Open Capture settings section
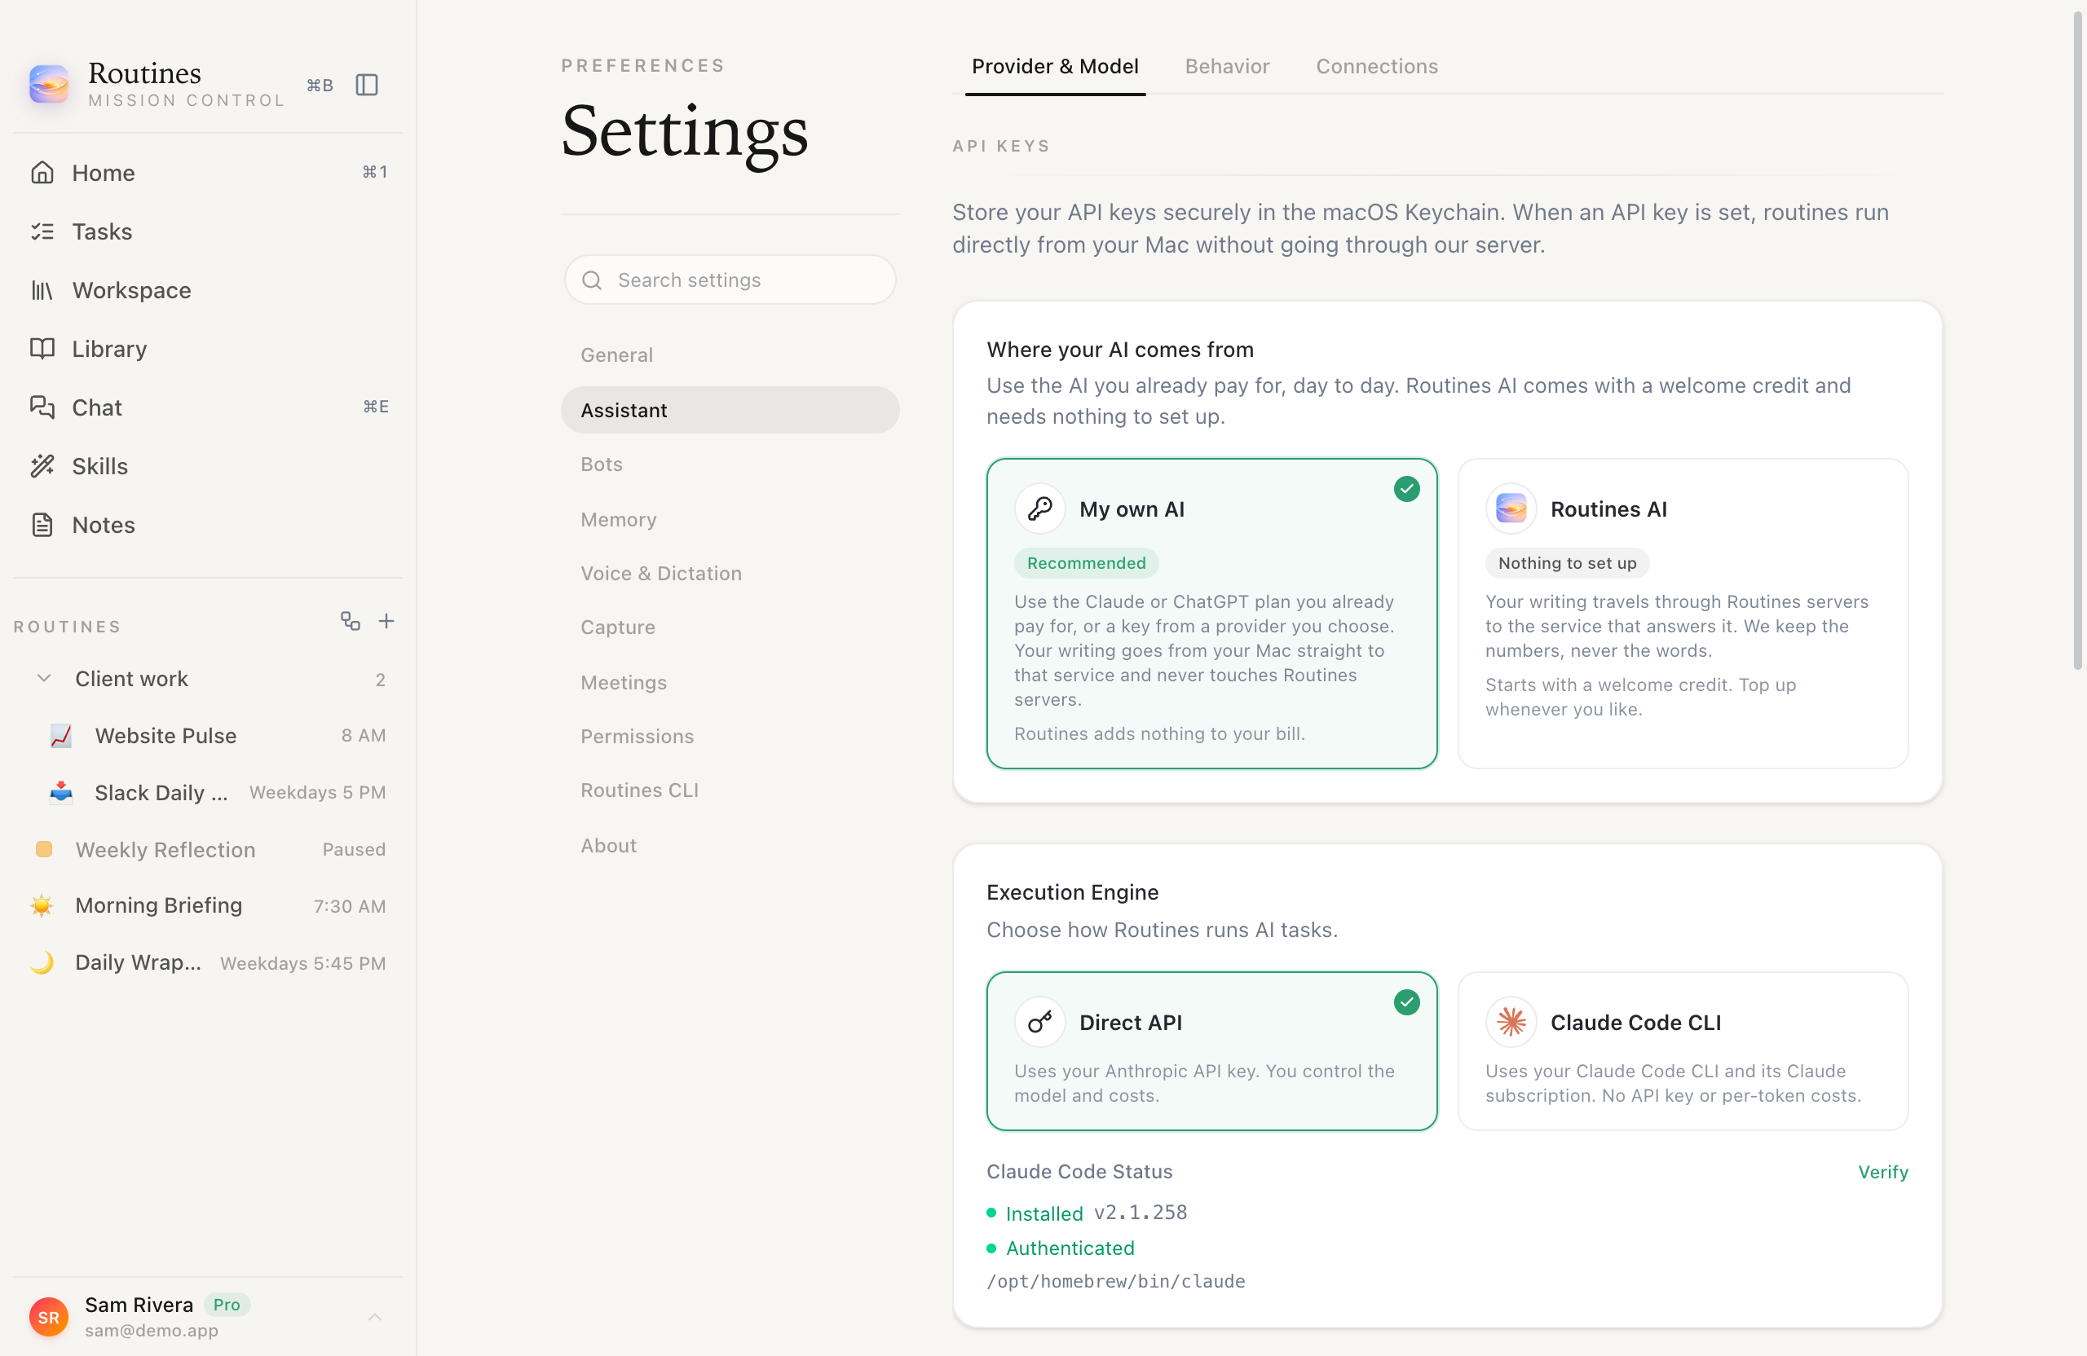 click(x=730, y=627)
